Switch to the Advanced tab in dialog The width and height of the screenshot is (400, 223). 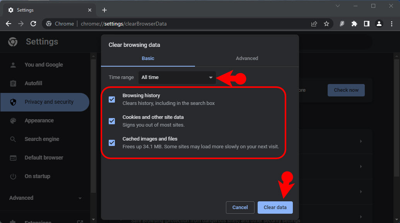coord(247,58)
